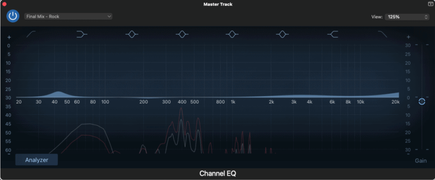Click the master Gain slider handle
Viewport: 435px width, 180px height.
(x=422, y=101)
